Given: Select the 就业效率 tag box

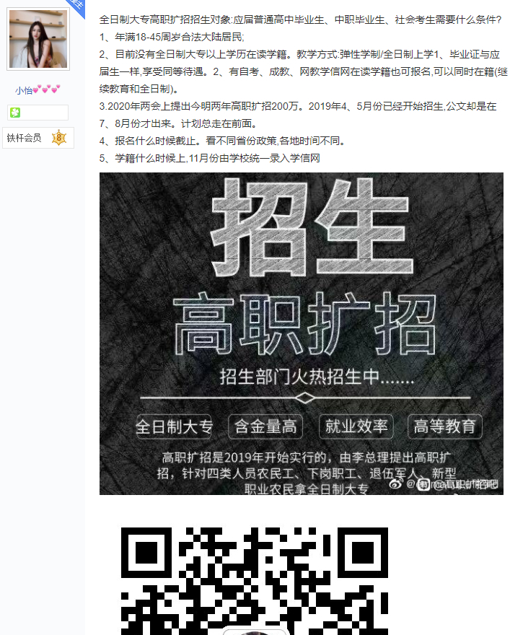Looking at the screenshot, I should click(356, 426).
